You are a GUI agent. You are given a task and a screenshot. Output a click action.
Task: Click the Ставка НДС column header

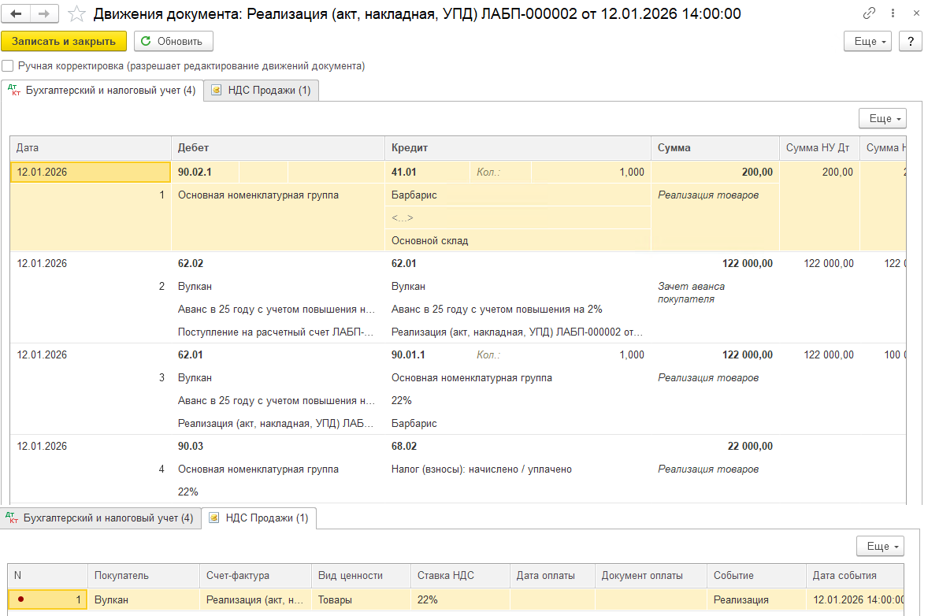[459, 576]
